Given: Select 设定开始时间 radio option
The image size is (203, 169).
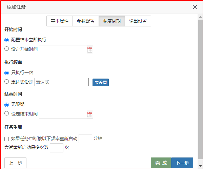Looking at the screenshot, I should (6, 49).
